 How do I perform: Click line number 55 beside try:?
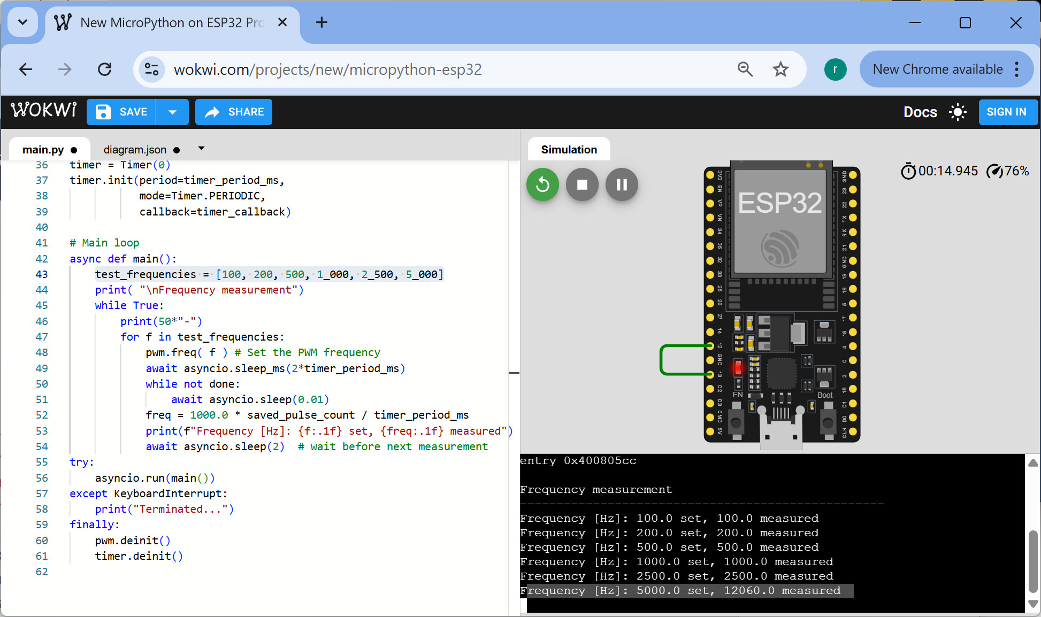(42, 462)
